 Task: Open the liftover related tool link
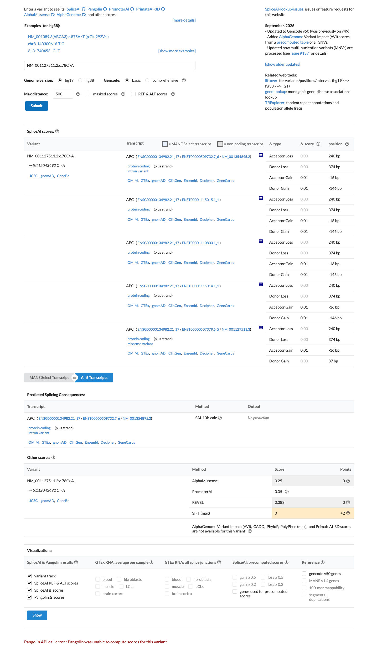[x=271, y=81]
